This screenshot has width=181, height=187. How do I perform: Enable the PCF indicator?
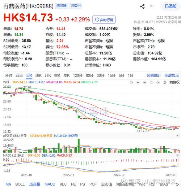pos(93,184)
